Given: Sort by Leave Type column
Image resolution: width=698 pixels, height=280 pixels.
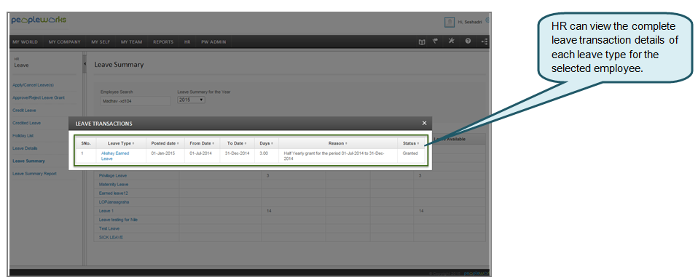Looking at the screenshot, I should click(121, 143).
